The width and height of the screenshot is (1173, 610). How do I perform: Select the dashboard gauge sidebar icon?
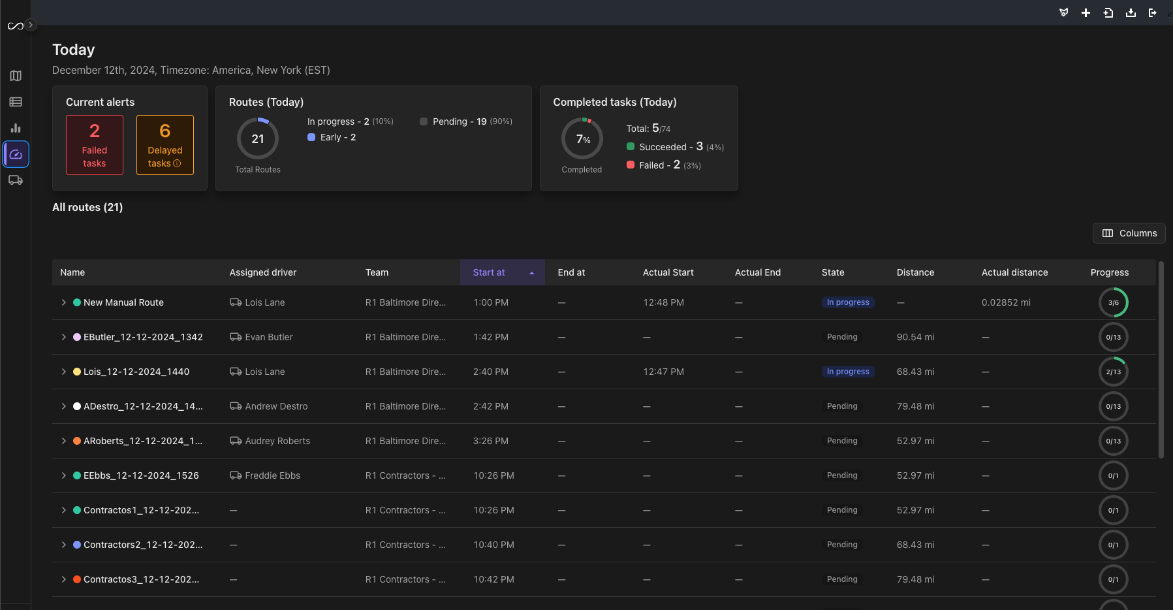16,154
